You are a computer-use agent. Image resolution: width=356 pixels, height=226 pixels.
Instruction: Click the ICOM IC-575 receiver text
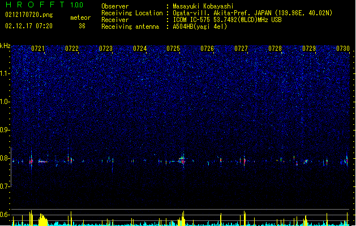(227, 20)
